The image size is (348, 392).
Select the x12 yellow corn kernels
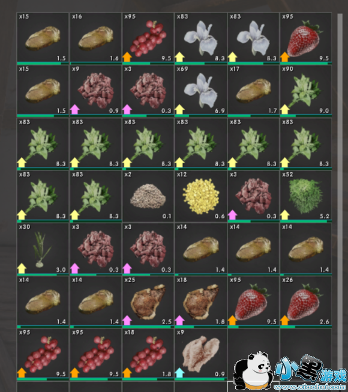point(200,196)
